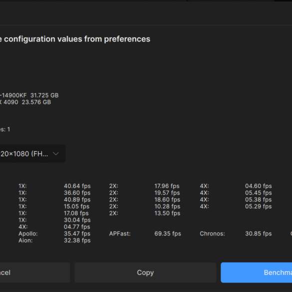Click the Apollo label in results
This screenshot has height=292, width=292.
(28, 234)
